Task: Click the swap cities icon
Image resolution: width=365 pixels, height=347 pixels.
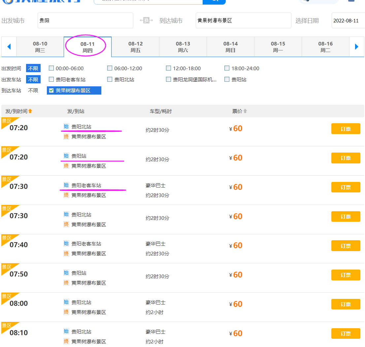Action: [x=146, y=20]
